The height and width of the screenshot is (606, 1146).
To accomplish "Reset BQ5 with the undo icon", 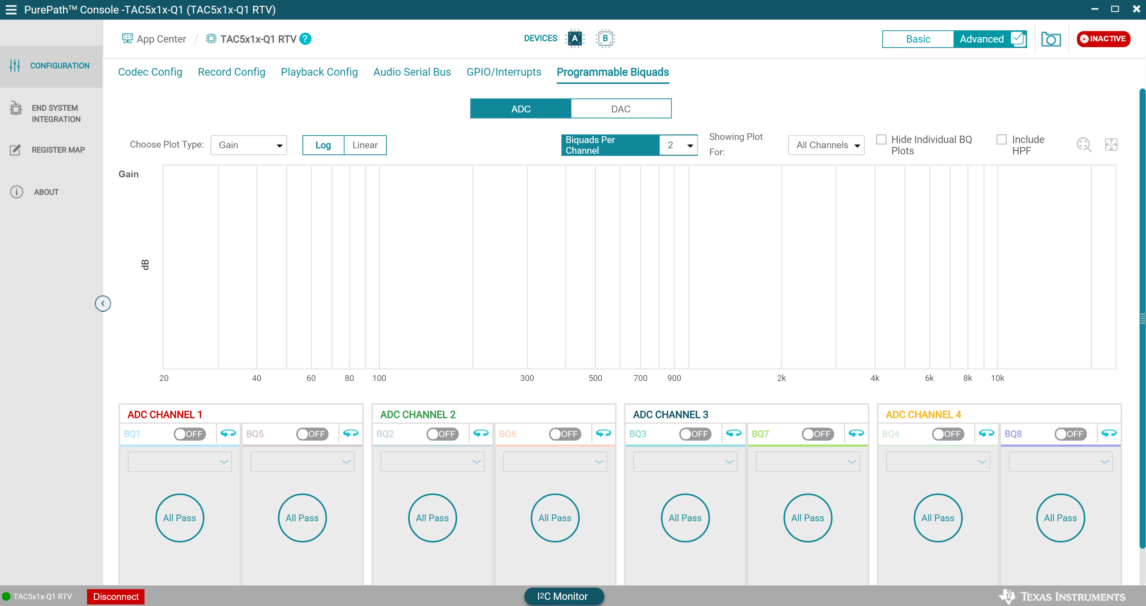I will pyautogui.click(x=351, y=434).
